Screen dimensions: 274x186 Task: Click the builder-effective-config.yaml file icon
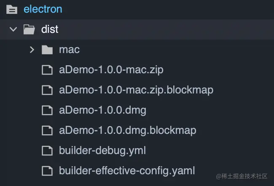[47, 170]
